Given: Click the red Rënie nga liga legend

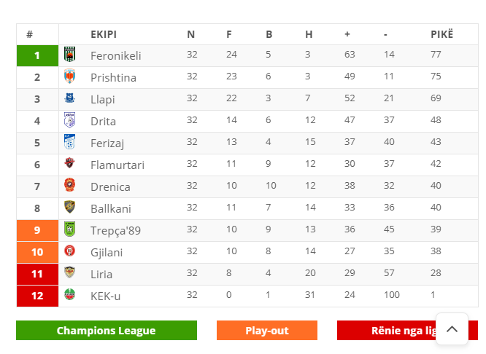Looking at the screenshot, I should click(407, 331).
